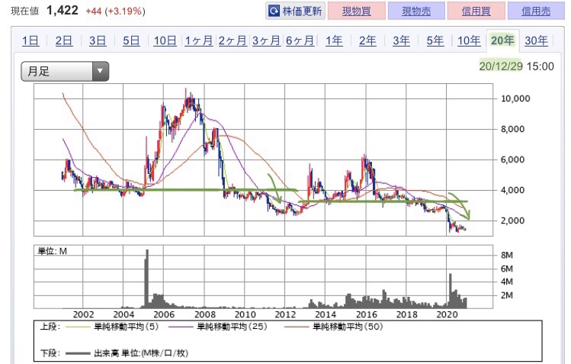This screenshot has width=571, height=364.
Task: Click the 株価更新 refresh icon
Action: click(274, 11)
